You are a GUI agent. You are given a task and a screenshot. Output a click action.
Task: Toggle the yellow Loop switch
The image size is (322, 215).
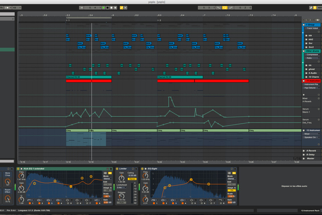tap(225, 8)
